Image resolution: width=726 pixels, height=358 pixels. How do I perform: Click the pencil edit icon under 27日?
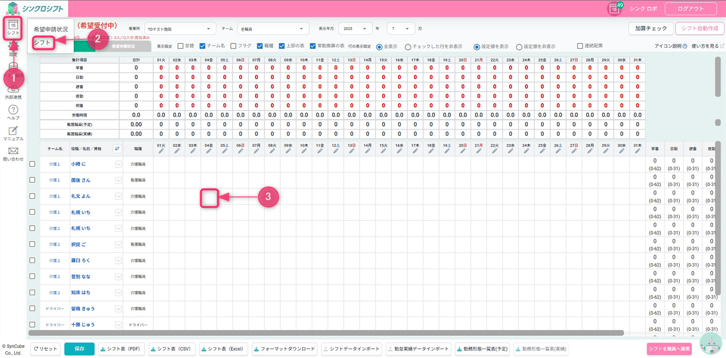click(574, 151)
